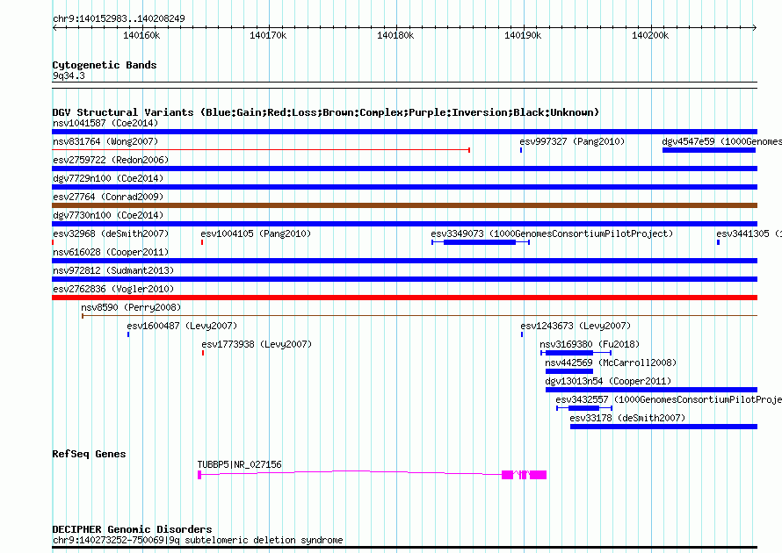Click the esv33178 (deSmith2007) label
Viewport: 782px width, 553px height.
pos(627,418)
